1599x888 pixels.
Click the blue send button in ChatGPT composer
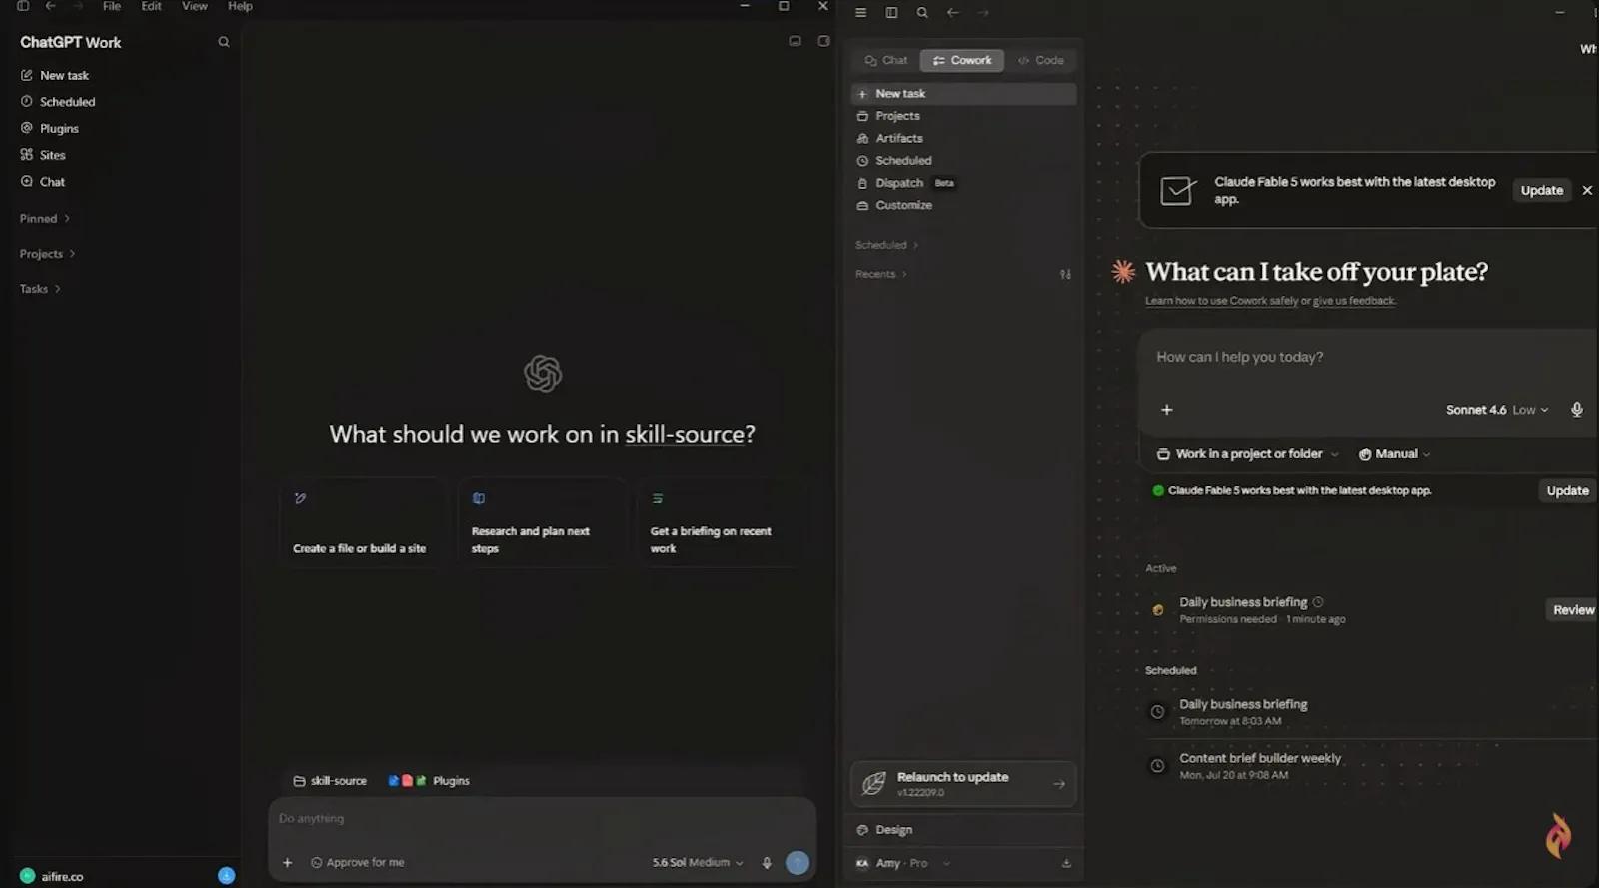(x=797, y=863)
